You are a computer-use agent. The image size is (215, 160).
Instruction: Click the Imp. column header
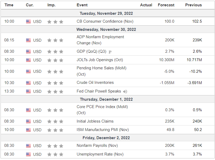click(x=51, y=5)
